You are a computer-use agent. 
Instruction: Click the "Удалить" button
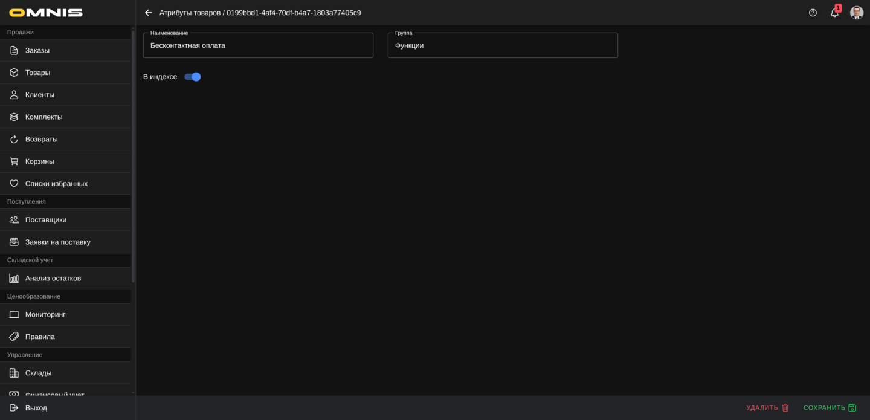tap(767, 408)
